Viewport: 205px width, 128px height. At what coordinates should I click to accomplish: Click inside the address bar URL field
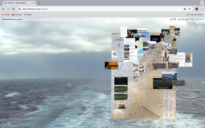[x=102, y=9]
